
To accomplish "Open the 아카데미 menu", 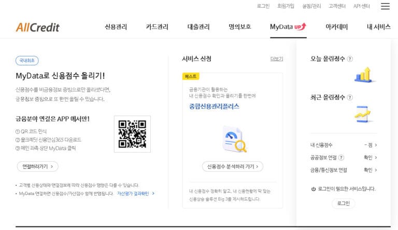I will pos(336,26).
